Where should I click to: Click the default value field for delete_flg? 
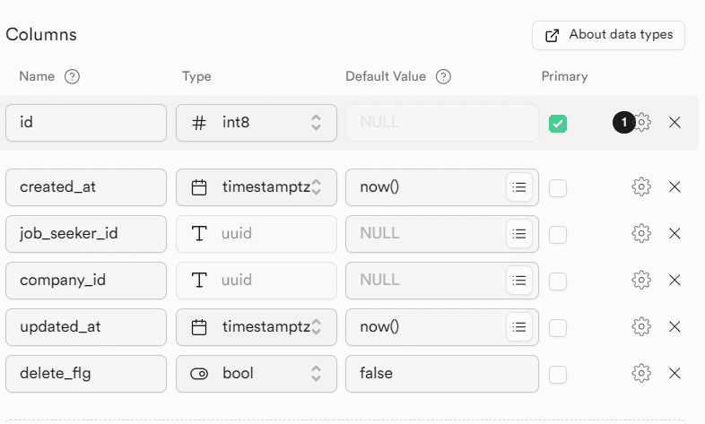click(441, 374)
